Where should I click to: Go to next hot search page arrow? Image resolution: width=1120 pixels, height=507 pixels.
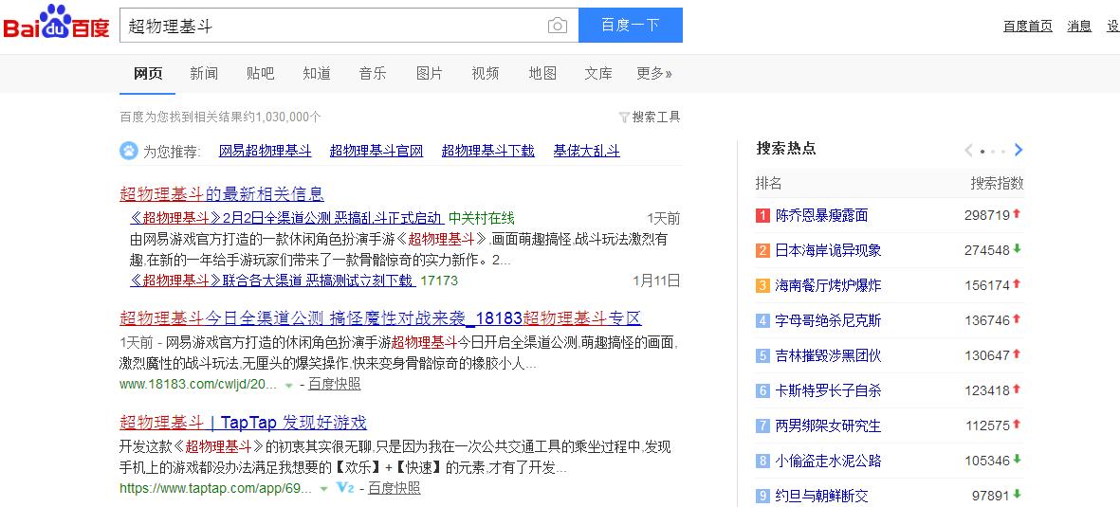point(1019,150)
